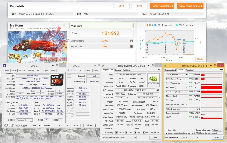The height and width of the screenshot is (143, 227).
Task: Click the title icon of GPU-Z Sensors window
Action: click(165, 66)
